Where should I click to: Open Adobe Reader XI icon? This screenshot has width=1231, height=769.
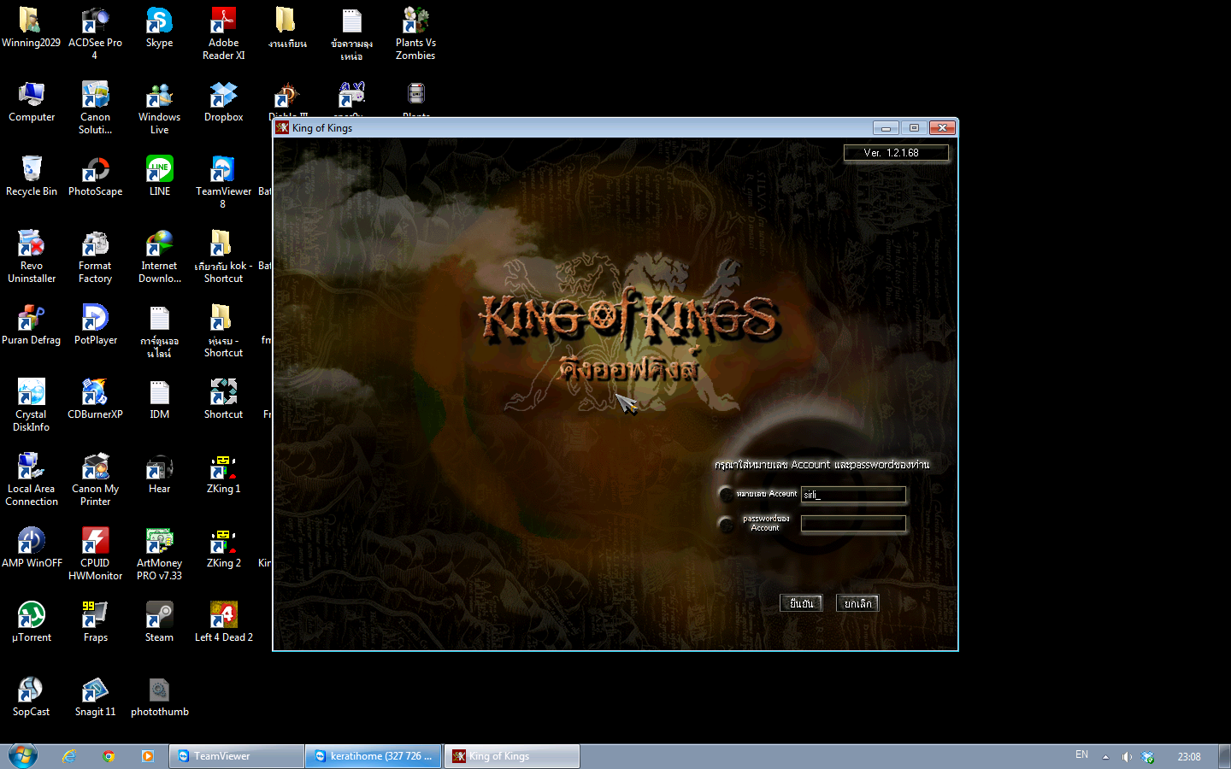[223, 33]
